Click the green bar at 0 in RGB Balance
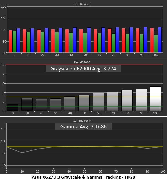The width and height of the screenshot is (167, 180). point(14,42)
